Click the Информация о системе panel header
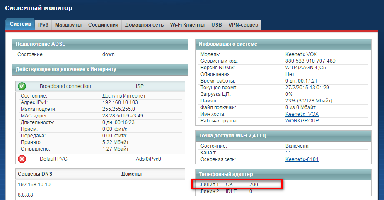 point(228,44)
